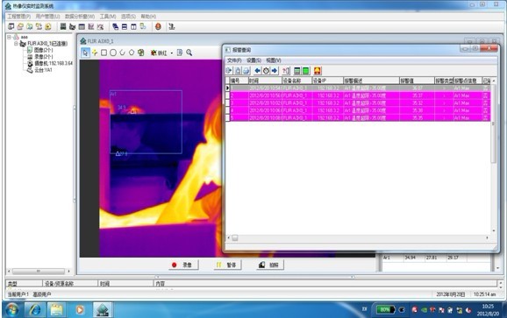Open the 文件(F) menu in alarm query window
This screenshot has height=318, width=507.
click(234, 60)
